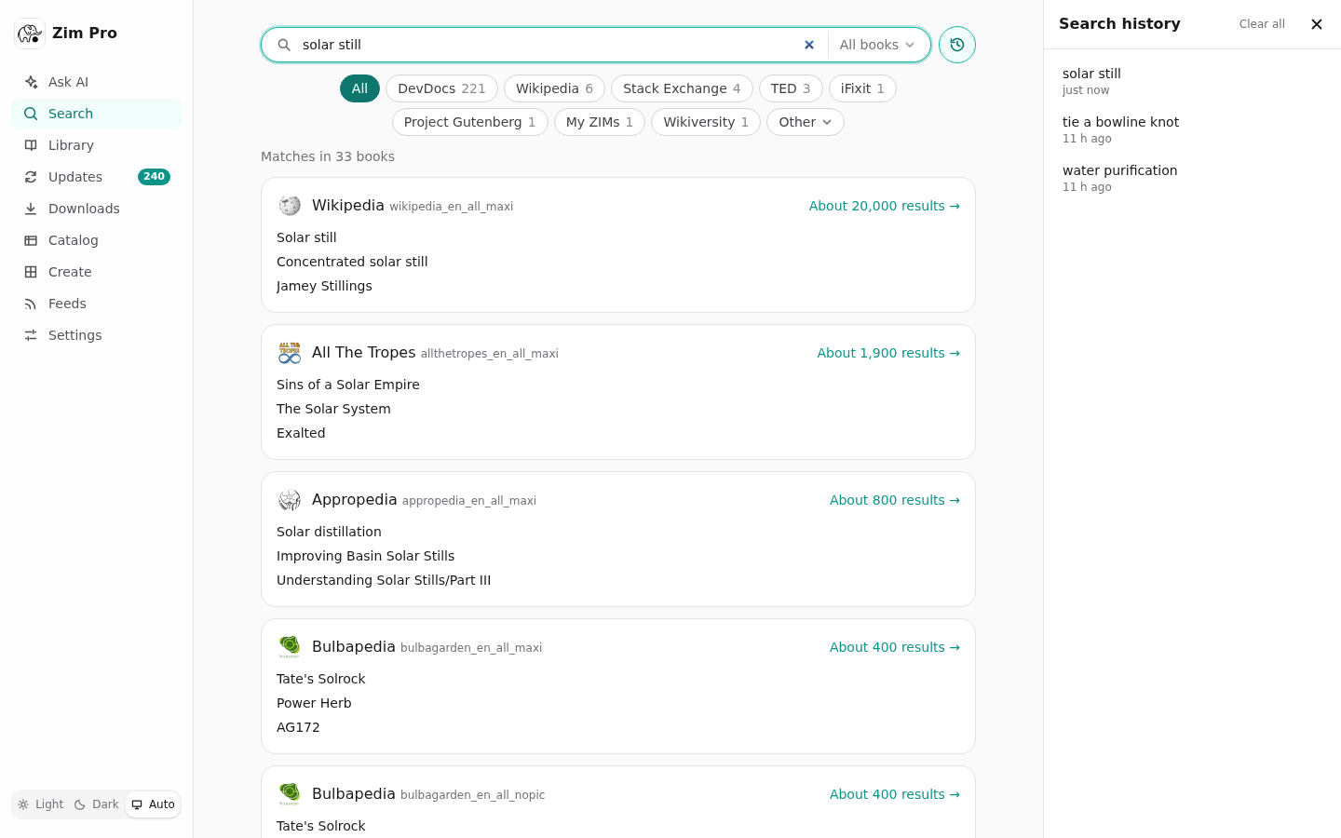This screenshot has height=838, width=1341.
Task: Click the Appropedia logo icon
Action: pyautogui.click(x=290, y=500)
